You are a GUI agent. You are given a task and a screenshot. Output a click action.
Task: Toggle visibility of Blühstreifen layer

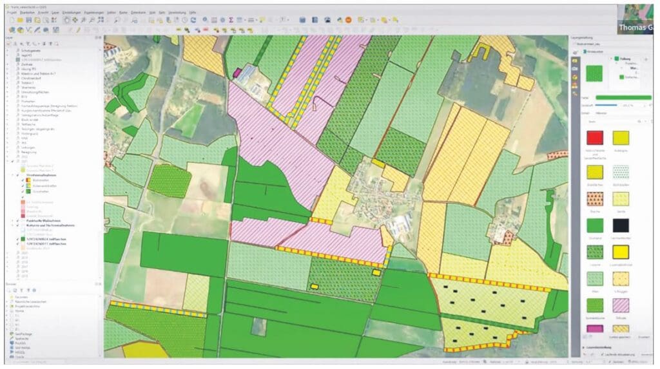click(x=23, y=180)
